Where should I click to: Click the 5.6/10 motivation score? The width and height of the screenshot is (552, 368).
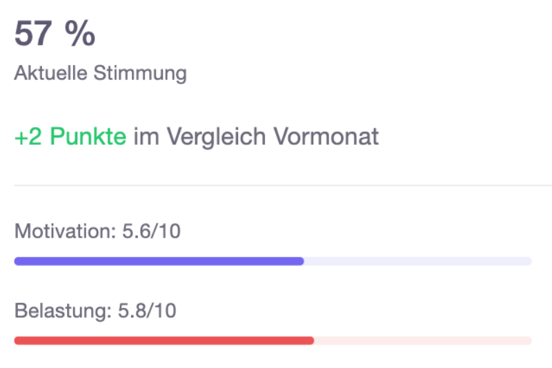click(x=151, y=231)
